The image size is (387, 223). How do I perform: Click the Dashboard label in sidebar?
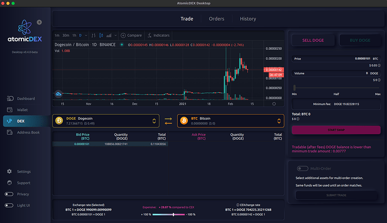[x=26, y=98]
